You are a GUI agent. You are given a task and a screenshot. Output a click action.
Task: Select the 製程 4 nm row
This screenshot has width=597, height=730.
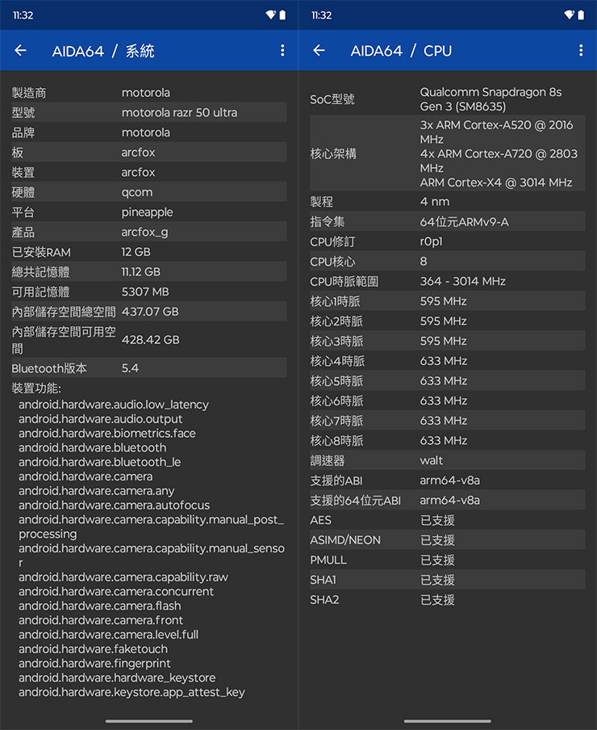point(447,202)
